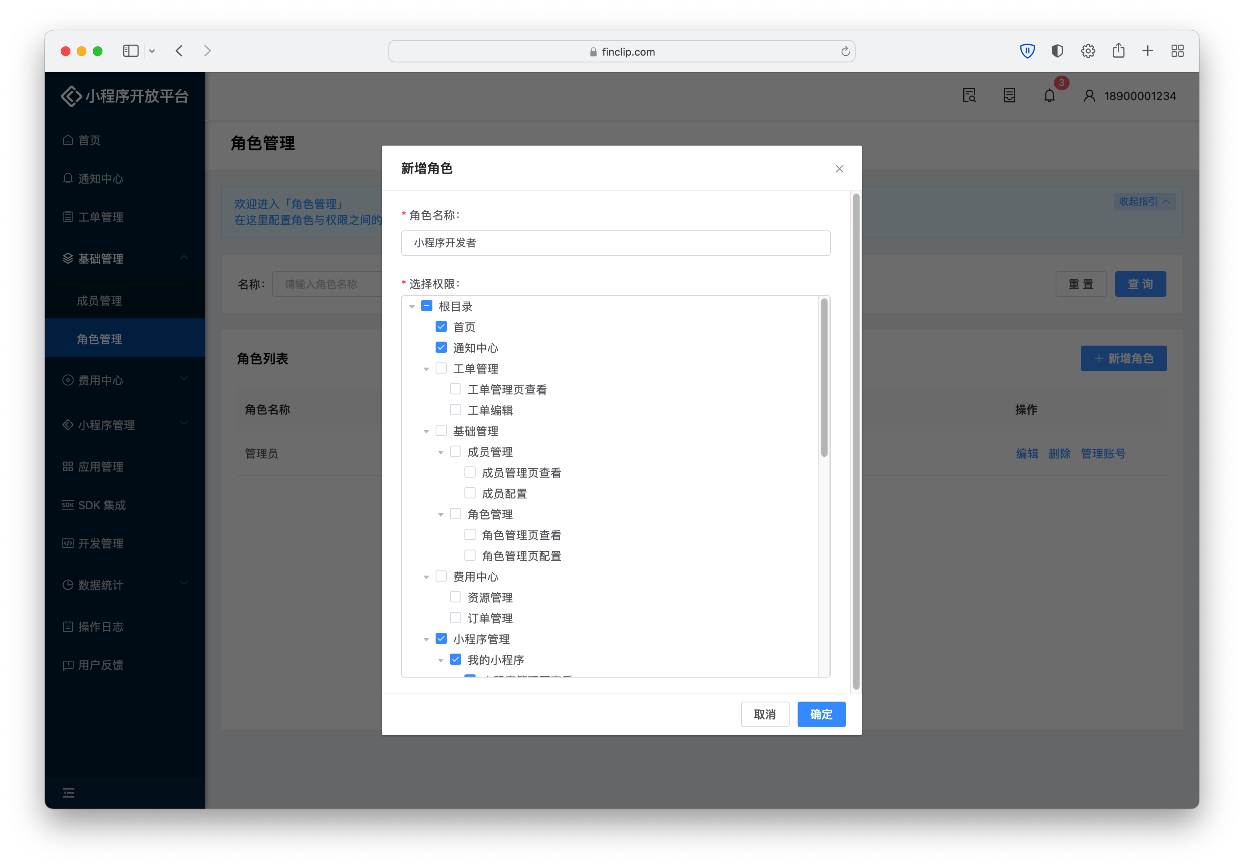The width and height of the screenshot is (1244, 868).
Task: Check the 资源管理 checkbox
Action: click(x=456, y=597)
